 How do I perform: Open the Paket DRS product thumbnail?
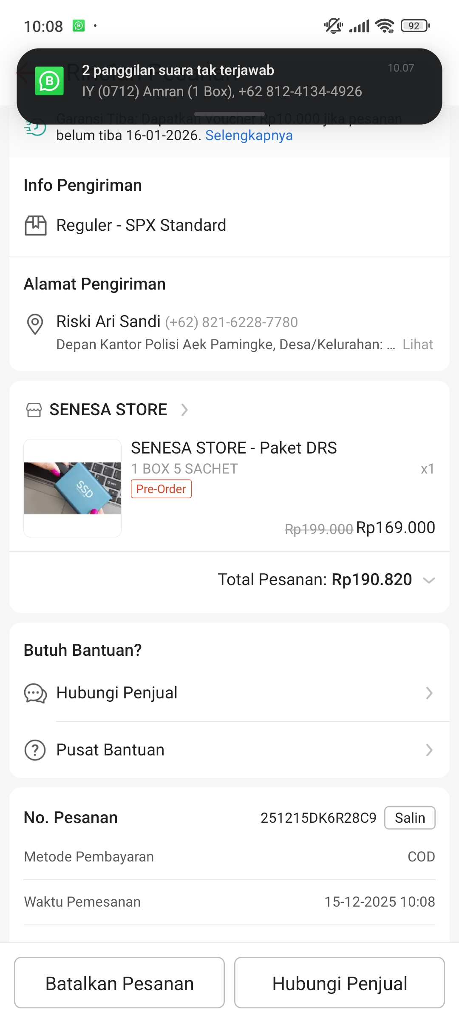coord(73,488)
